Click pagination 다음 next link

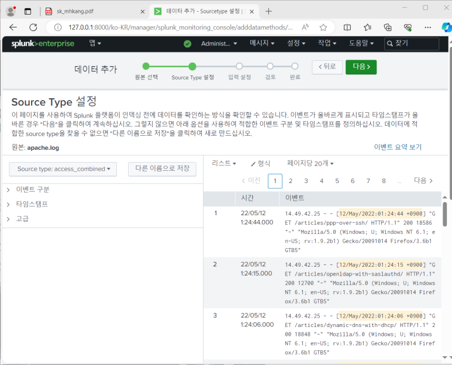point(423,181)
